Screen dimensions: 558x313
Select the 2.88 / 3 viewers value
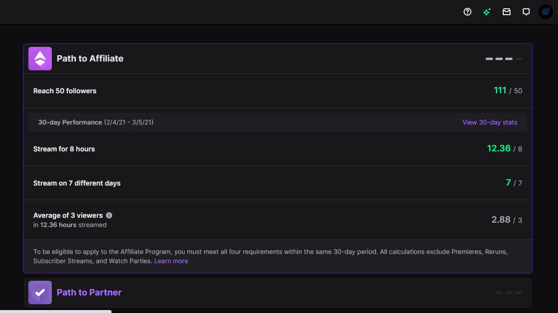click(x=507, y=220)
